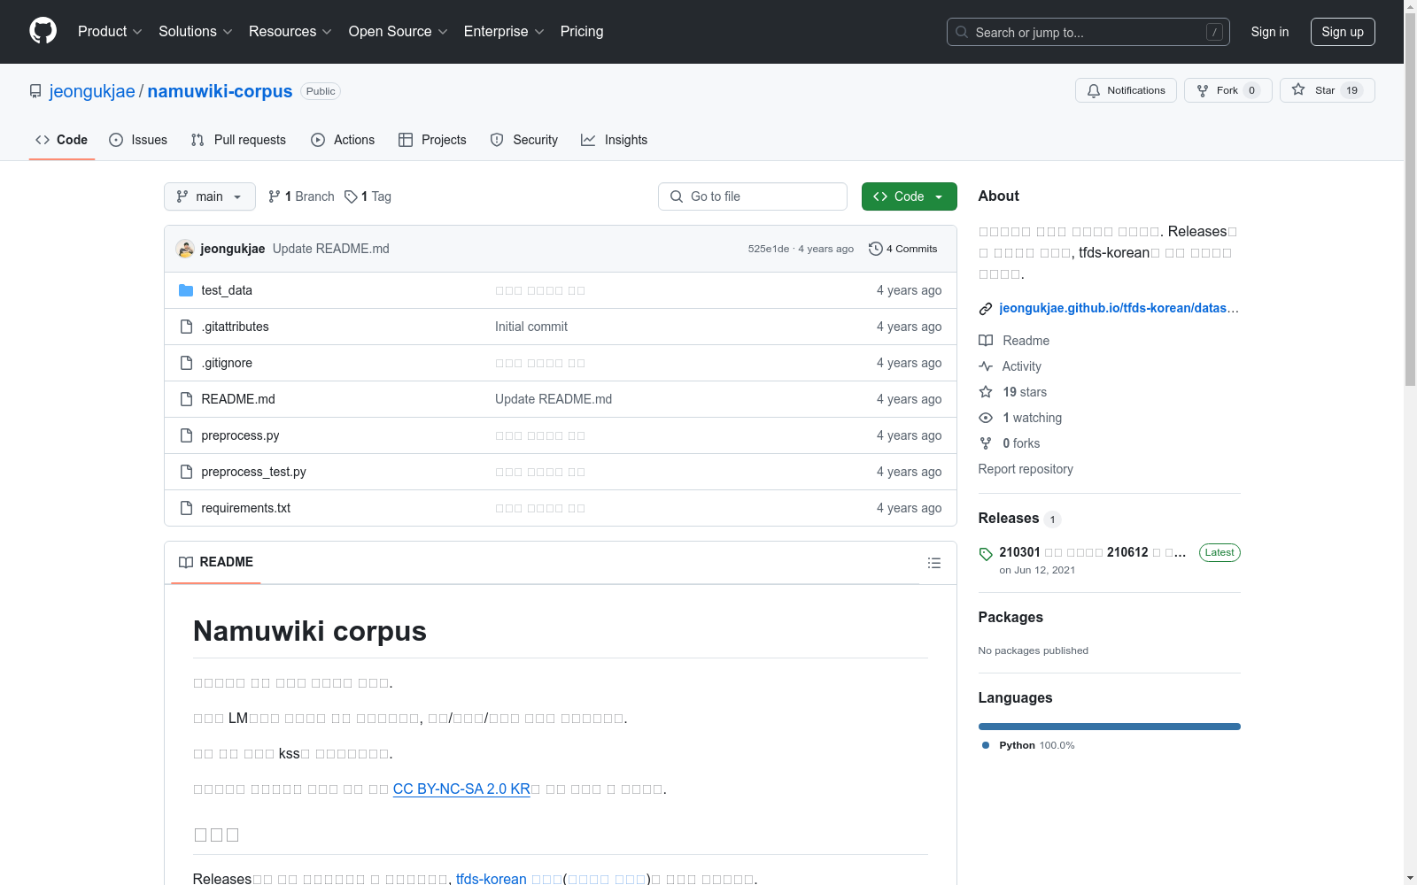Viewport: 1417px width, 885px height.
Task: Click the eye icon beside 1 watching
Action: tap(986, 418)
